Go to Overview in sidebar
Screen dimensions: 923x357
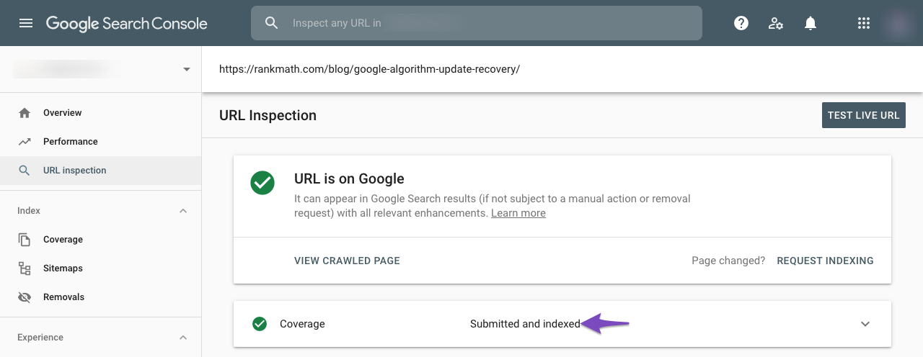tap(62, 113)
